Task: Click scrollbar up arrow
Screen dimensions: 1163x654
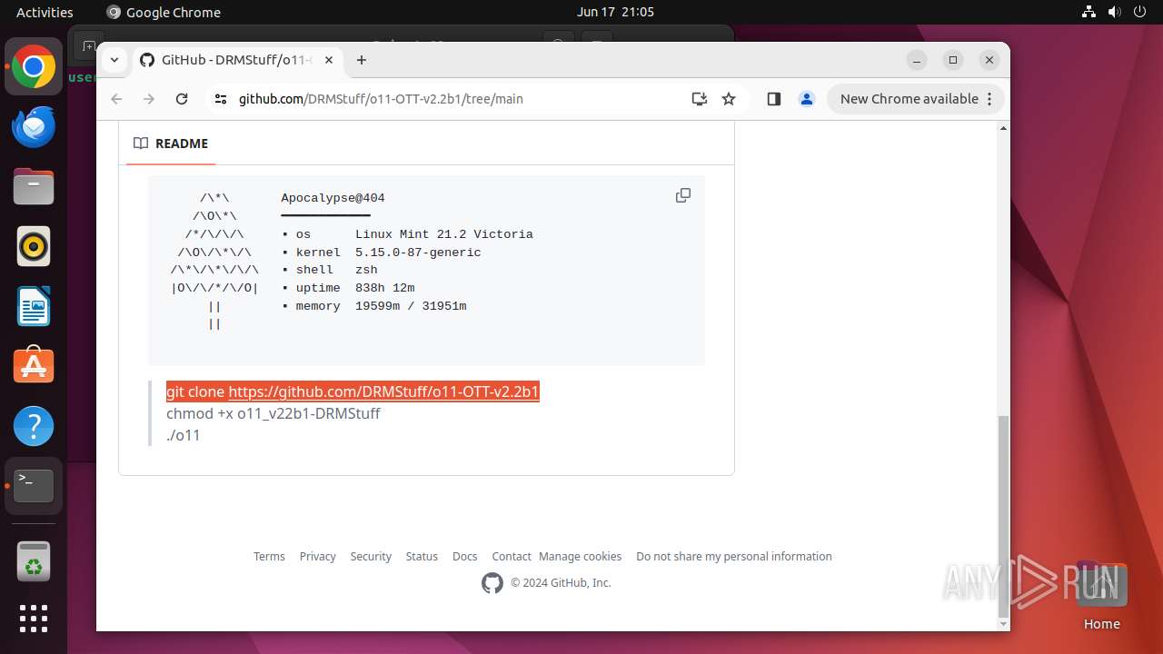Action: 1003,128
